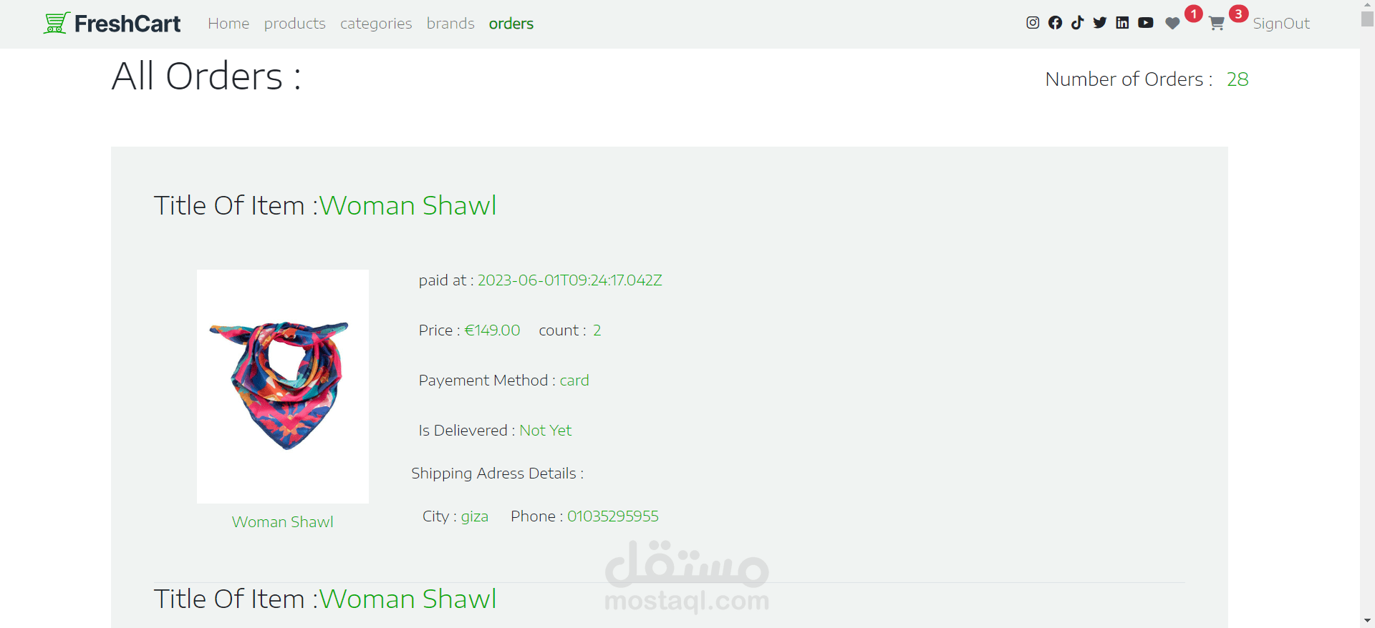Open the Instagram social icon

pyautogui.click(x=1033, y=23)
